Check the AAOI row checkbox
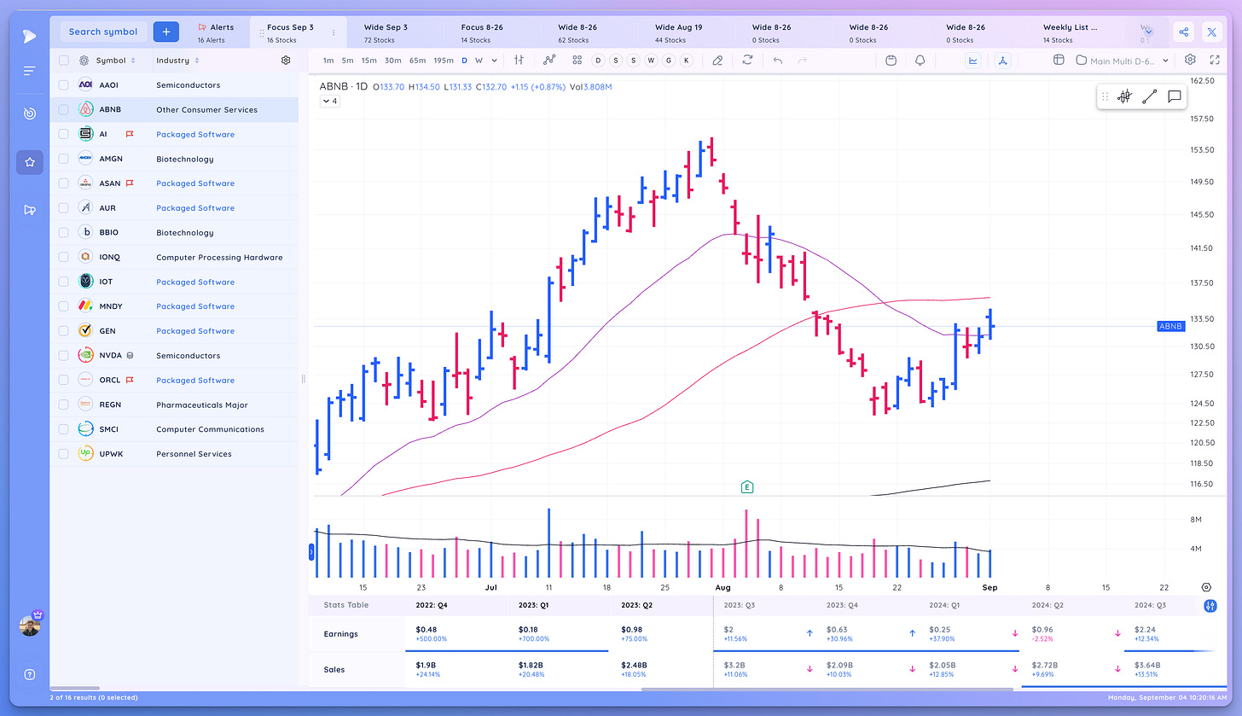Image resolution: width=1242 pixels, height=716 pixels. coord(63,85)
